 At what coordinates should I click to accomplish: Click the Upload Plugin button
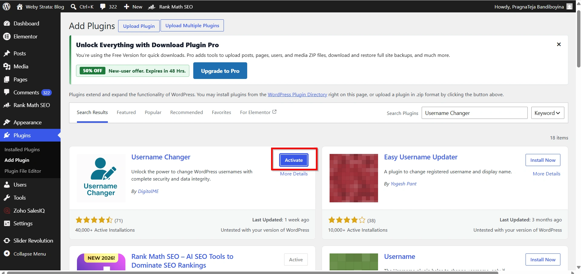click(x=139, y=26)
